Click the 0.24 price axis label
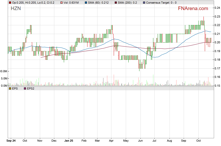This screenshot has width=221, height=146. click(x=217, y=8)
